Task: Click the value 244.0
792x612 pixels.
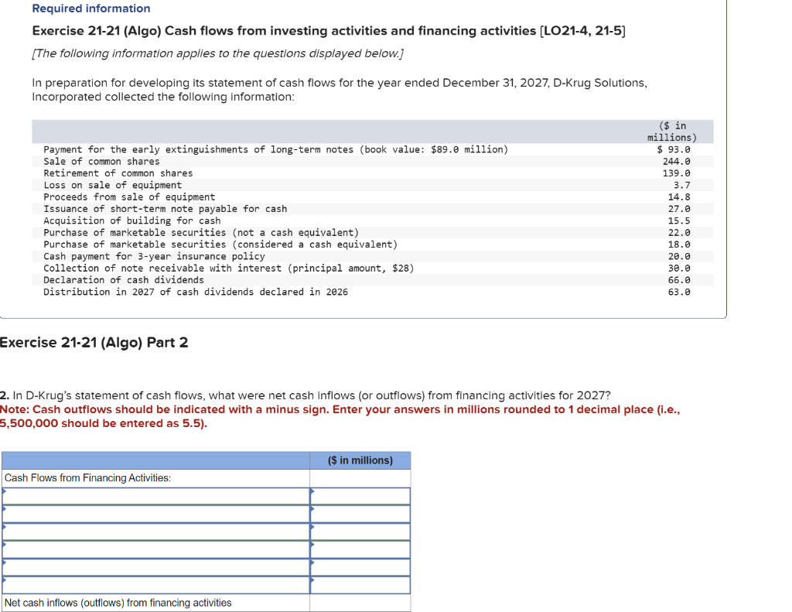Action: (677, 161)
